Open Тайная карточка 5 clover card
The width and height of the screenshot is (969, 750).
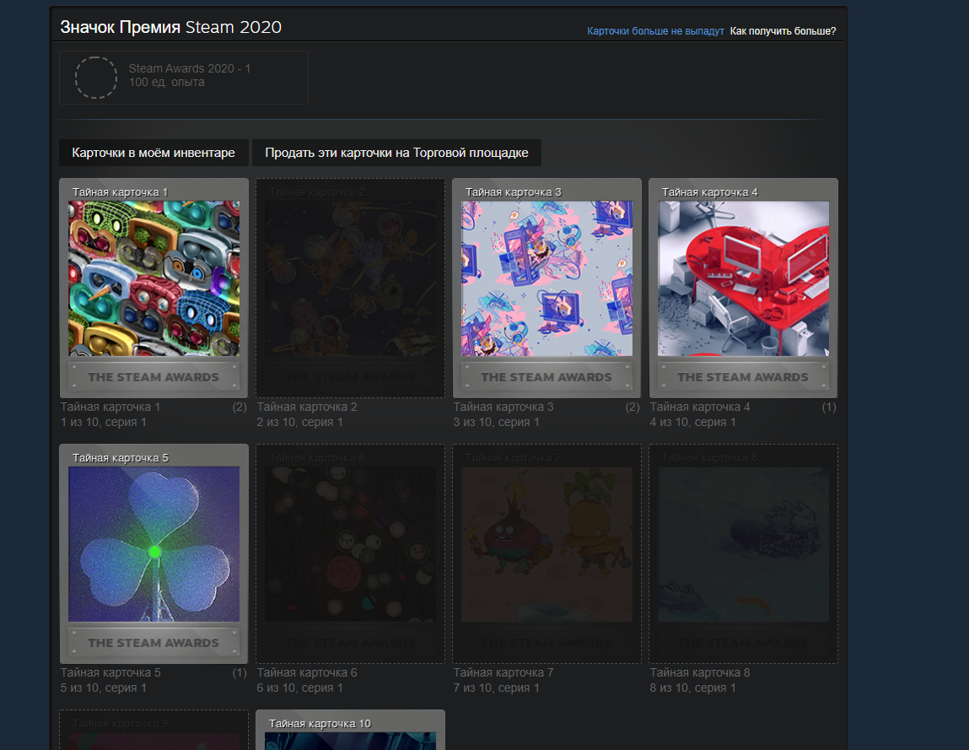tap(153, 544)
